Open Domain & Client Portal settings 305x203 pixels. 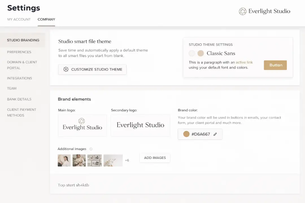click(x=22, y=65)
